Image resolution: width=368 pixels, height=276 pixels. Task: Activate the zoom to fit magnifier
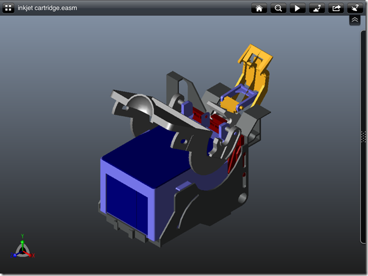point(278,8)
